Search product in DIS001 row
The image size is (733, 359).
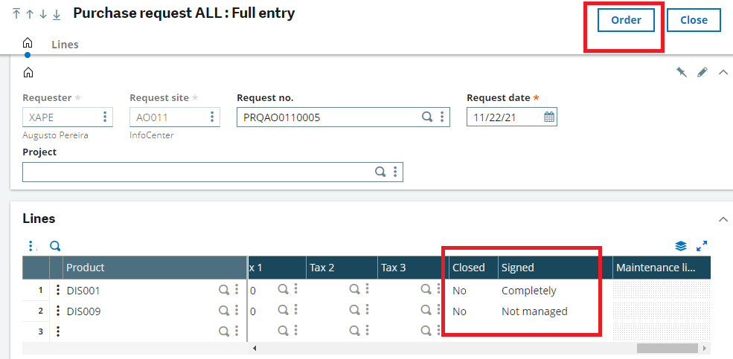pos(225,290)
